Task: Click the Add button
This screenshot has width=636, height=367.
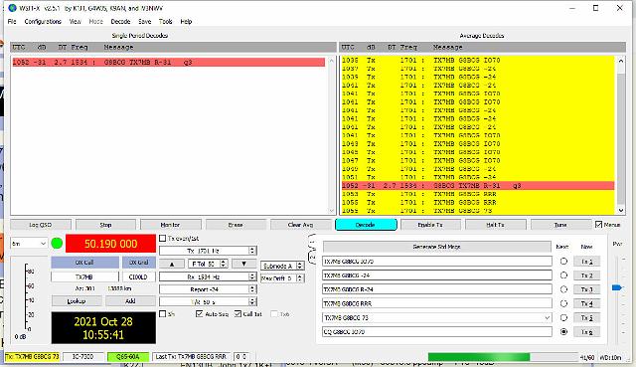Action: (x=130, y=301)
